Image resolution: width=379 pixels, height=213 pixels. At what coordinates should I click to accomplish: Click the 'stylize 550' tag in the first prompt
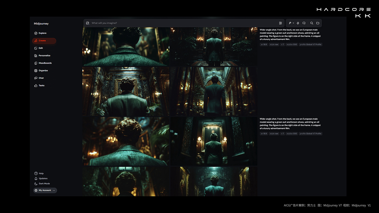click(292, 44)
